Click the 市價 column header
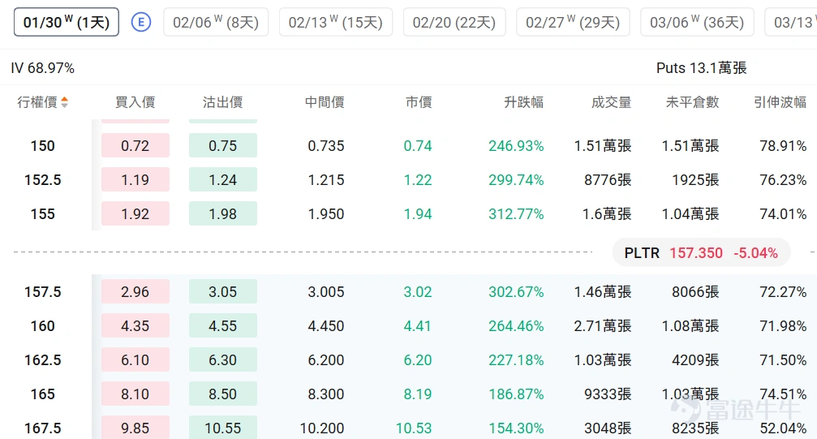The image size is (817, 439). [x=419, y=102]
